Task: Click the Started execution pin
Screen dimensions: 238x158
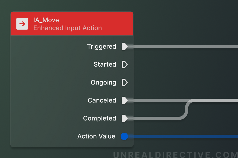Action: (125, 64)
